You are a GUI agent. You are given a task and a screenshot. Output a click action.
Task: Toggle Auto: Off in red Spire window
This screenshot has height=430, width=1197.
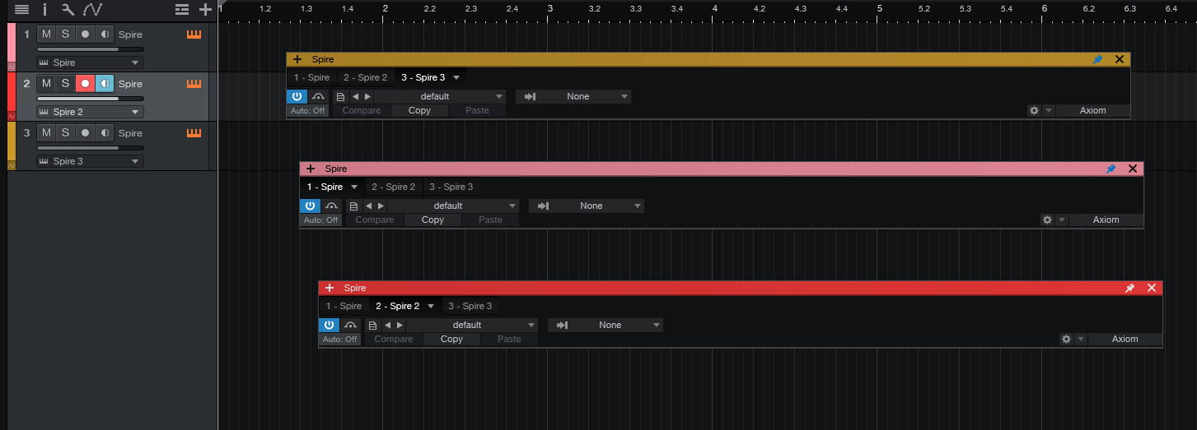tap(339, 339)
